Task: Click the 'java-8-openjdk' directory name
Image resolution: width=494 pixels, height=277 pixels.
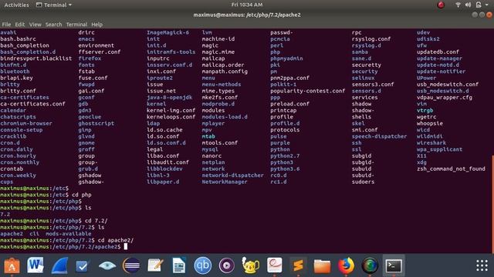Action: [169, 98]
